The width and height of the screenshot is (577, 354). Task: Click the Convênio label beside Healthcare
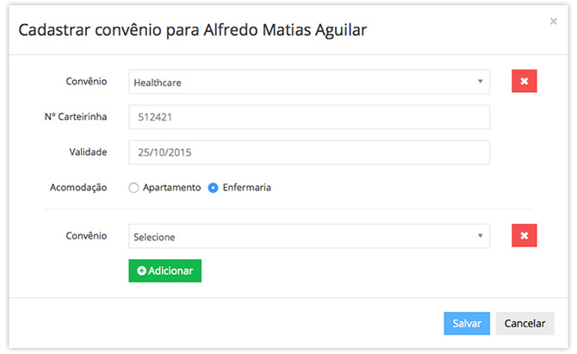(86, 81)
